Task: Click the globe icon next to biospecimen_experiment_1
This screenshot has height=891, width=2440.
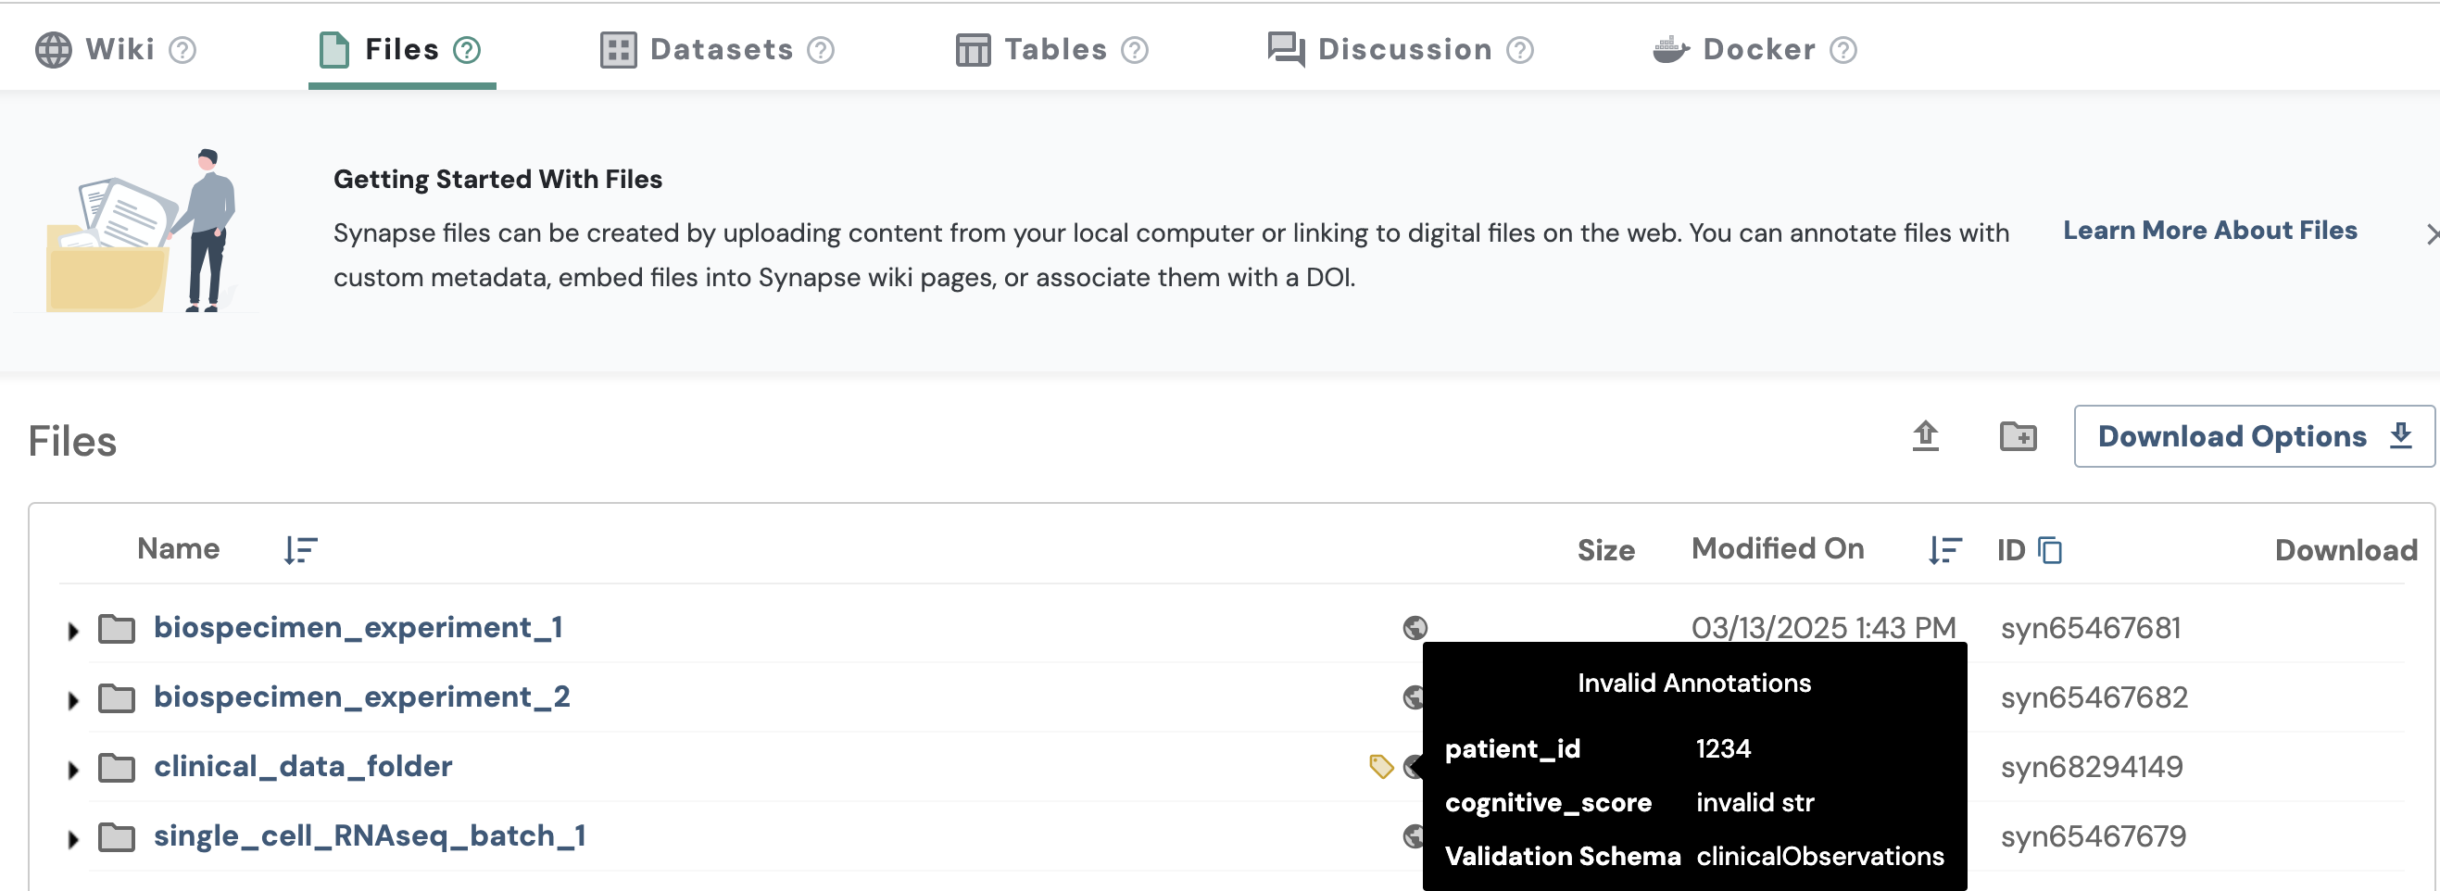Action: [1415, 627]
